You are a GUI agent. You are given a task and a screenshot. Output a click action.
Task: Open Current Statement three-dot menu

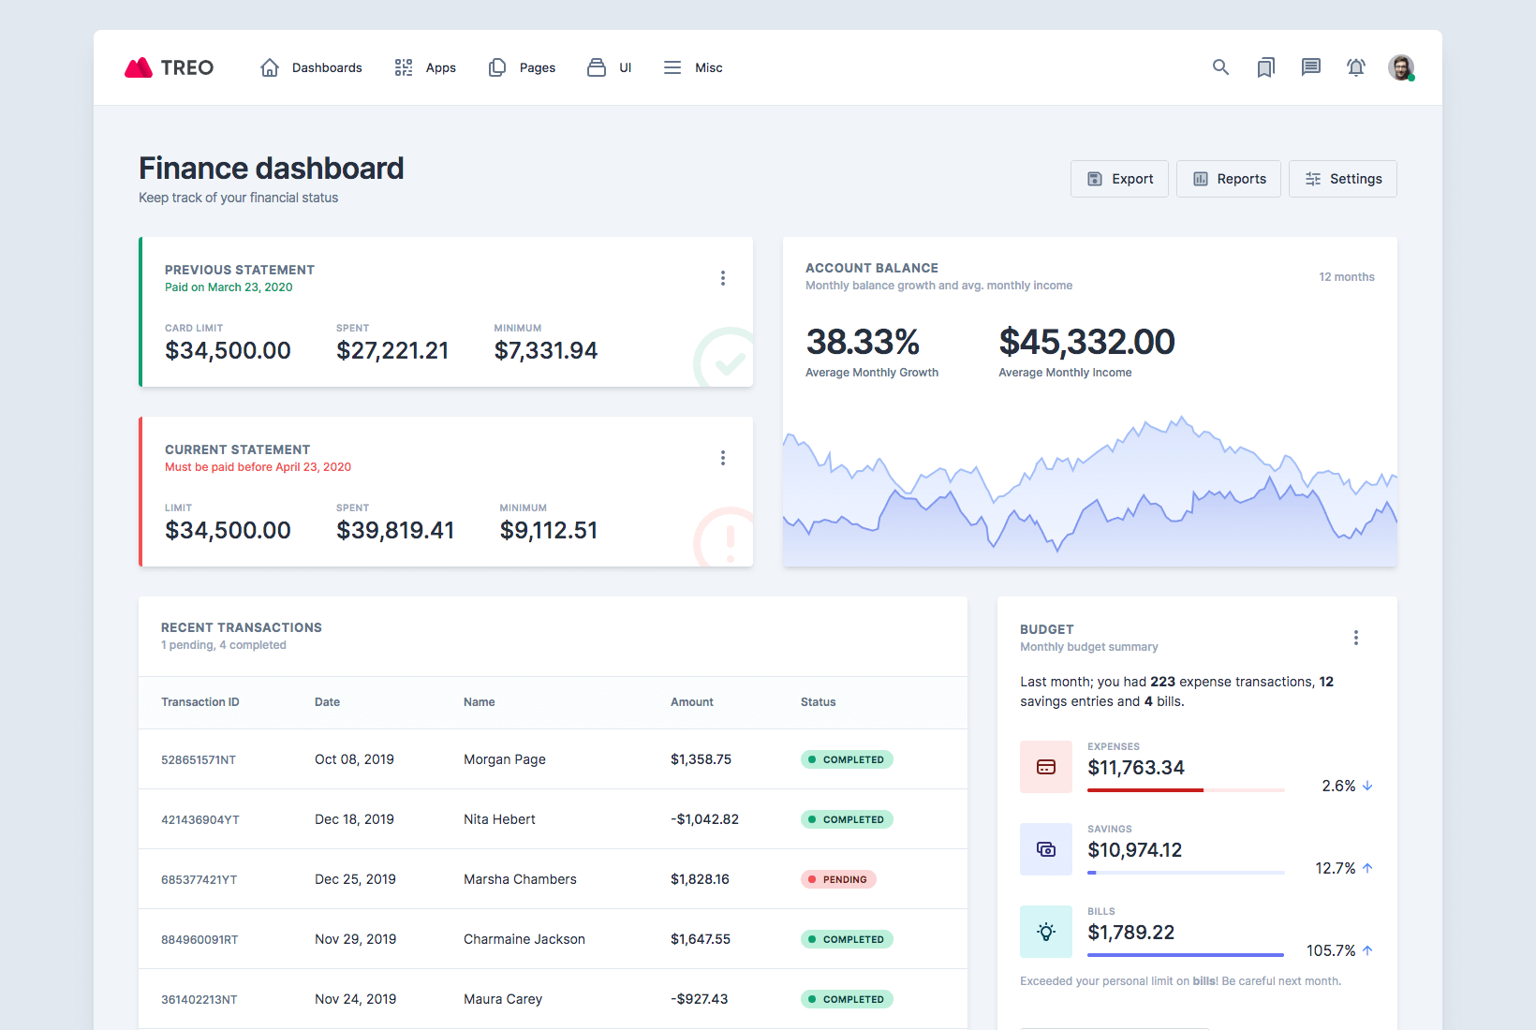[722, 458]
